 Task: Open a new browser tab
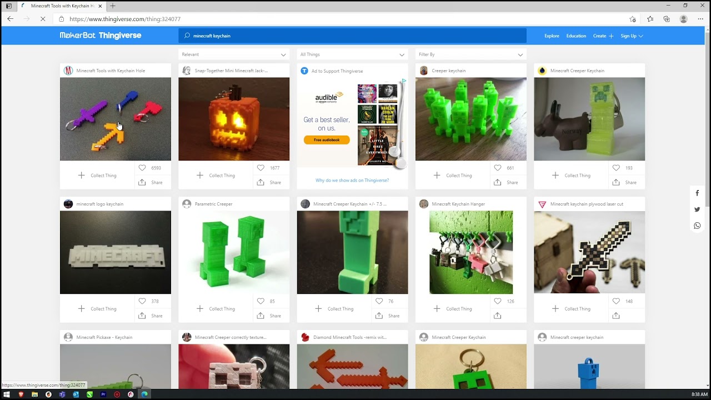113,6
